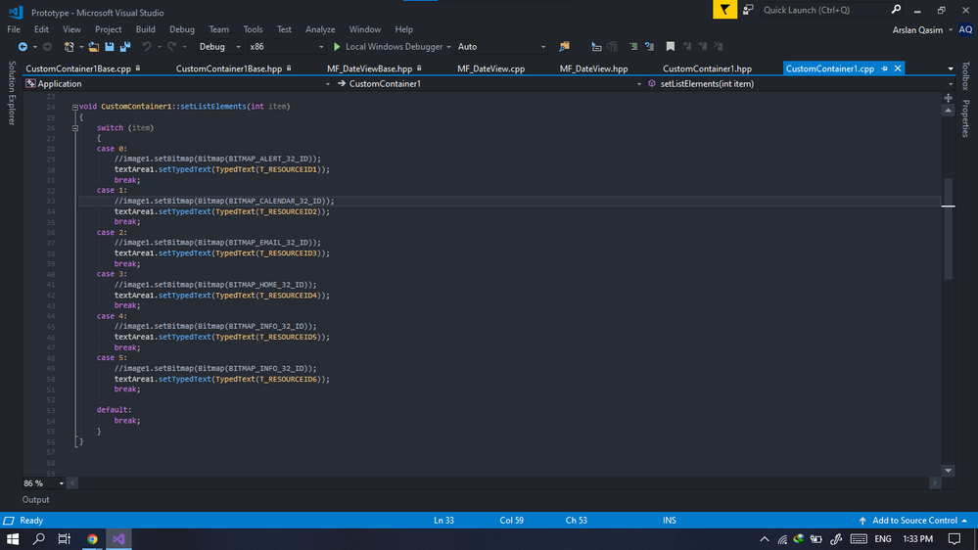Open the Tools menu

[x=253, y=29]
